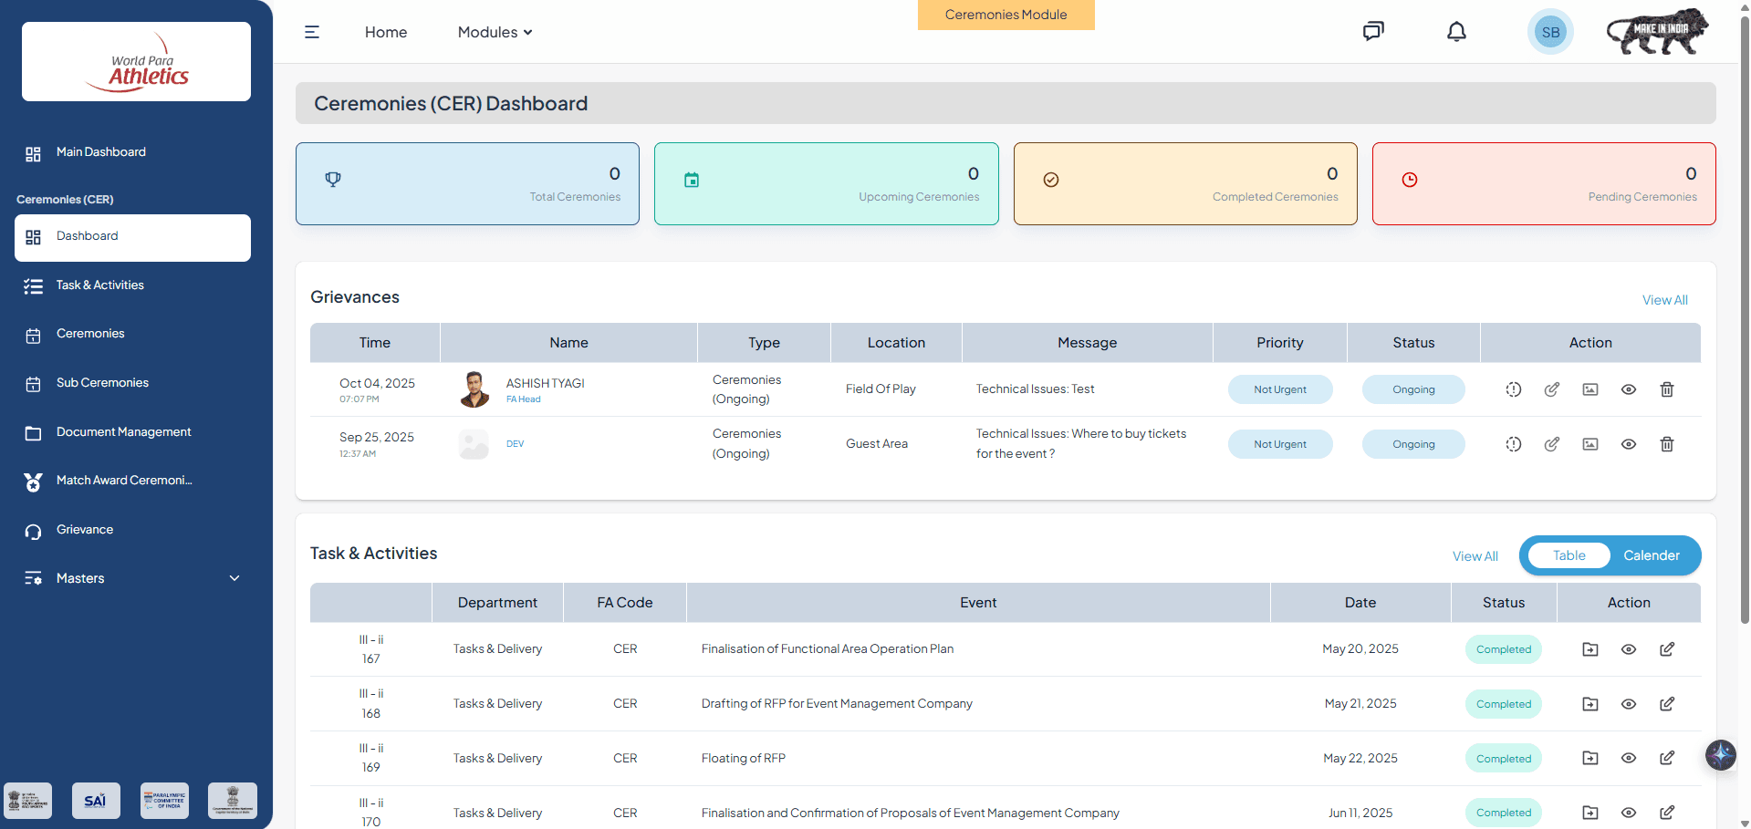The image size is (1751, 829).
Task: Expand the Modules dropdown
Action: point(495,32)
